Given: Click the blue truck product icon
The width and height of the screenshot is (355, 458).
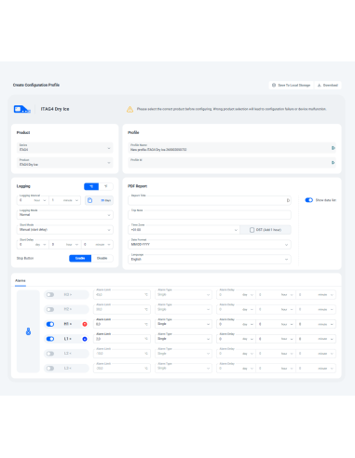Looking at the screenshot, I should coord(21,109).
